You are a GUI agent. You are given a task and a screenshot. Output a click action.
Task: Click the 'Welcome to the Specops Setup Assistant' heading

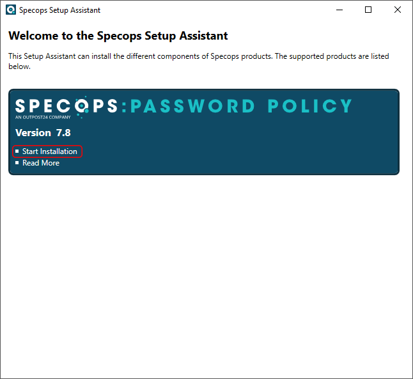click(x=118, y=36)
